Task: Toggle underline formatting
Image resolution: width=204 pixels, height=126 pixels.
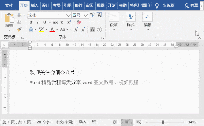Action: click(45, 22)
